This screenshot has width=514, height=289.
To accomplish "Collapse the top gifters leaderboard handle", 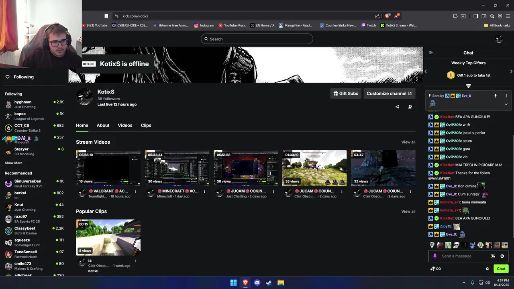I will click(x=468, y=86).
